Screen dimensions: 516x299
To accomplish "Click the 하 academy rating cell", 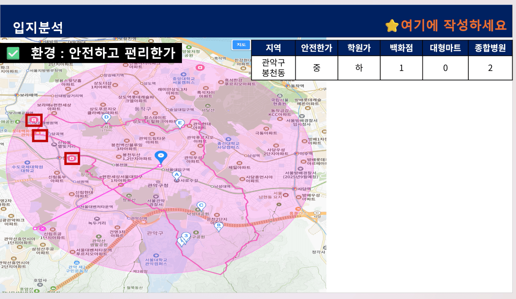I will [359, 68].
